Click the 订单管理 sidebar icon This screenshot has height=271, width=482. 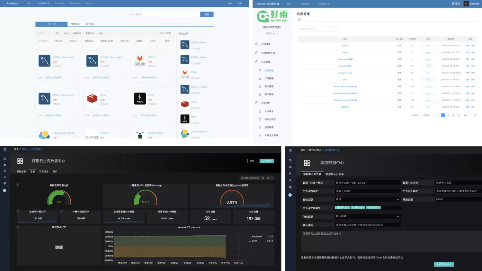(x=260, y=78)
